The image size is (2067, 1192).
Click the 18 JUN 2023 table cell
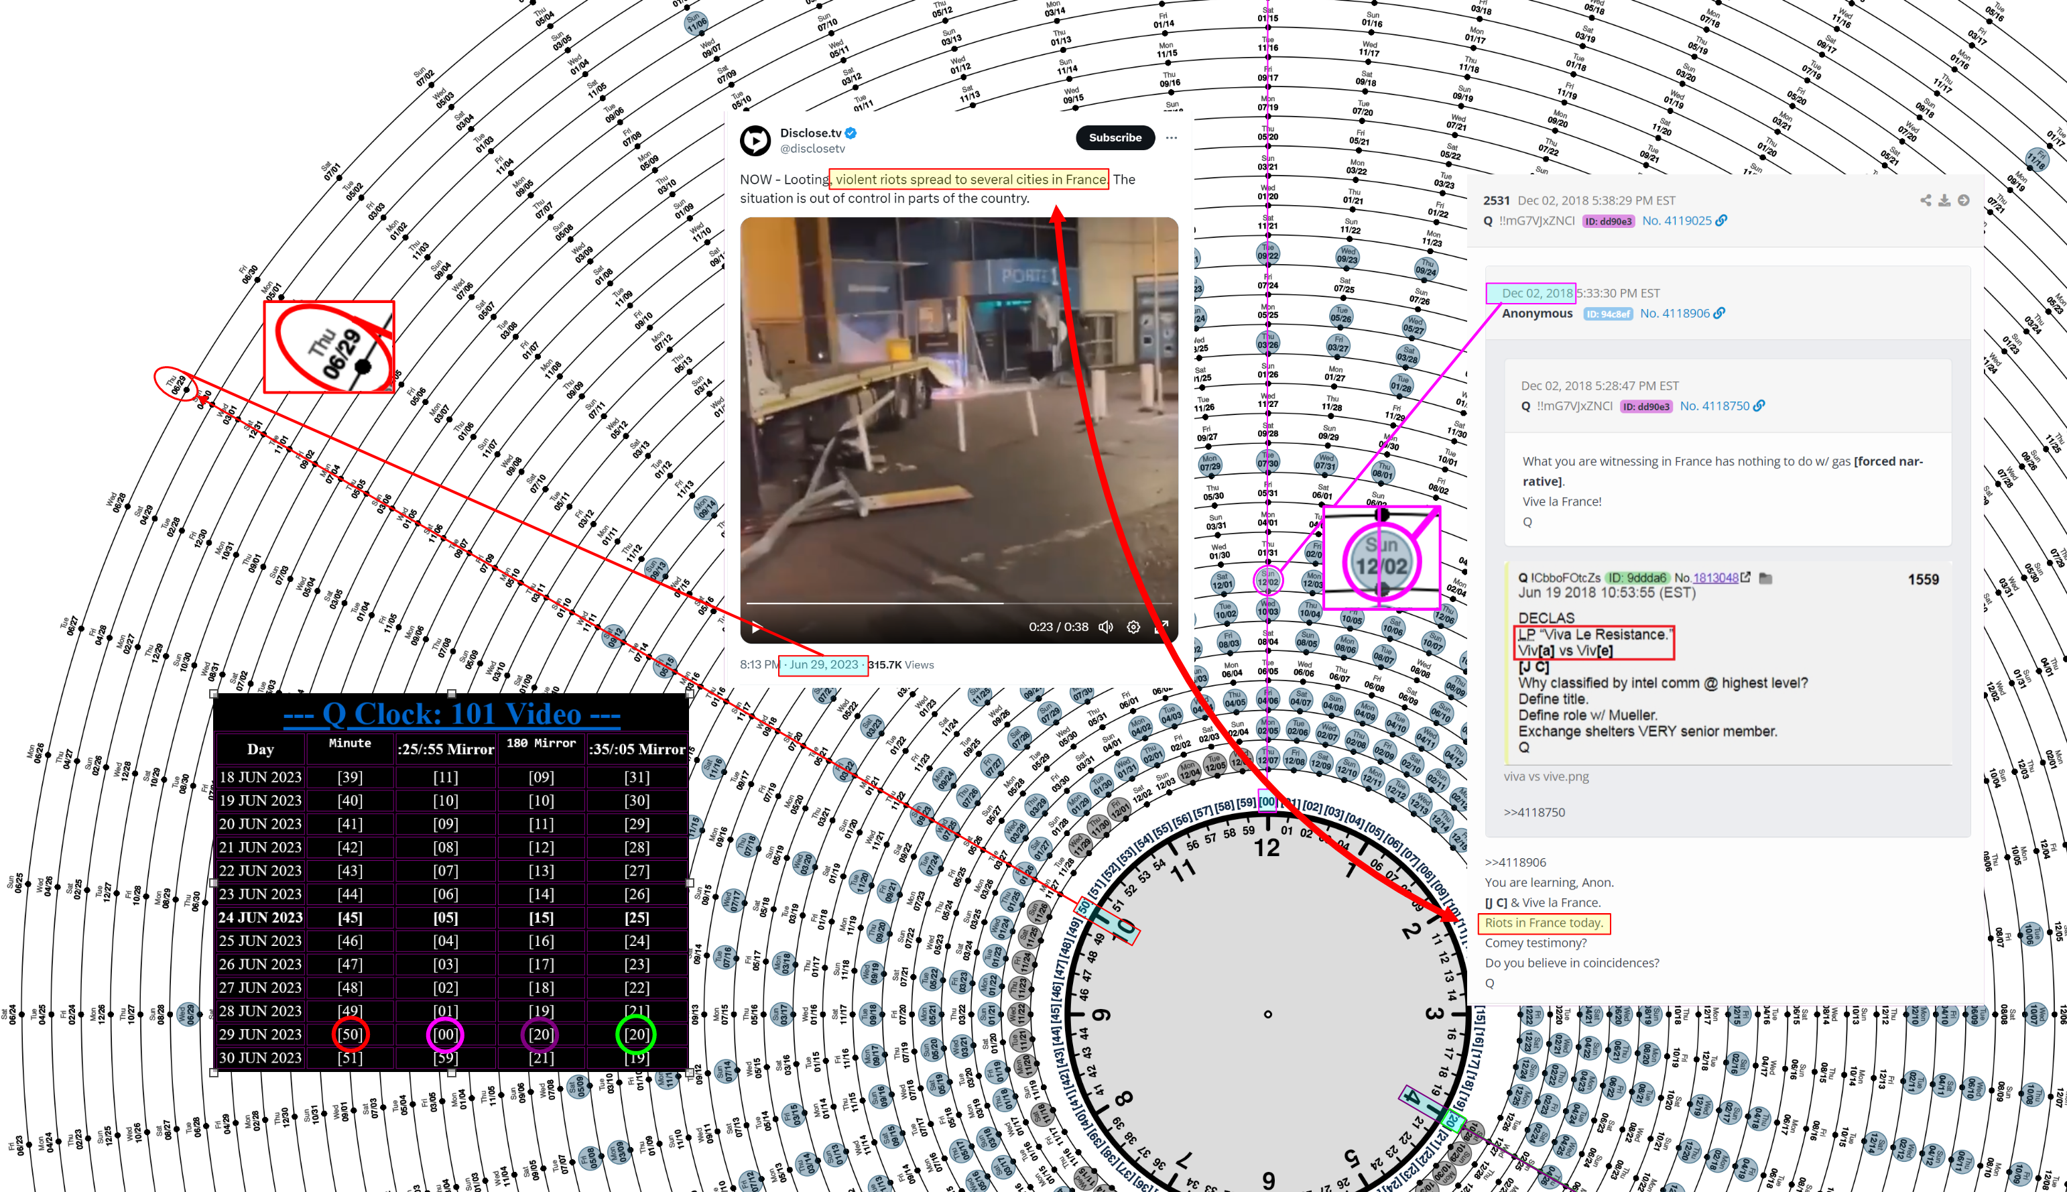pyautogui.click(x=260, y=776)
